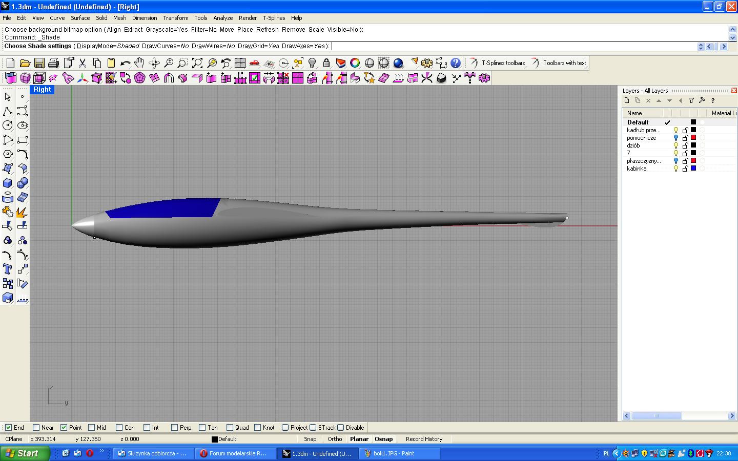
Task: Enable the Near osnap checkbox
Action: (36, 428)
